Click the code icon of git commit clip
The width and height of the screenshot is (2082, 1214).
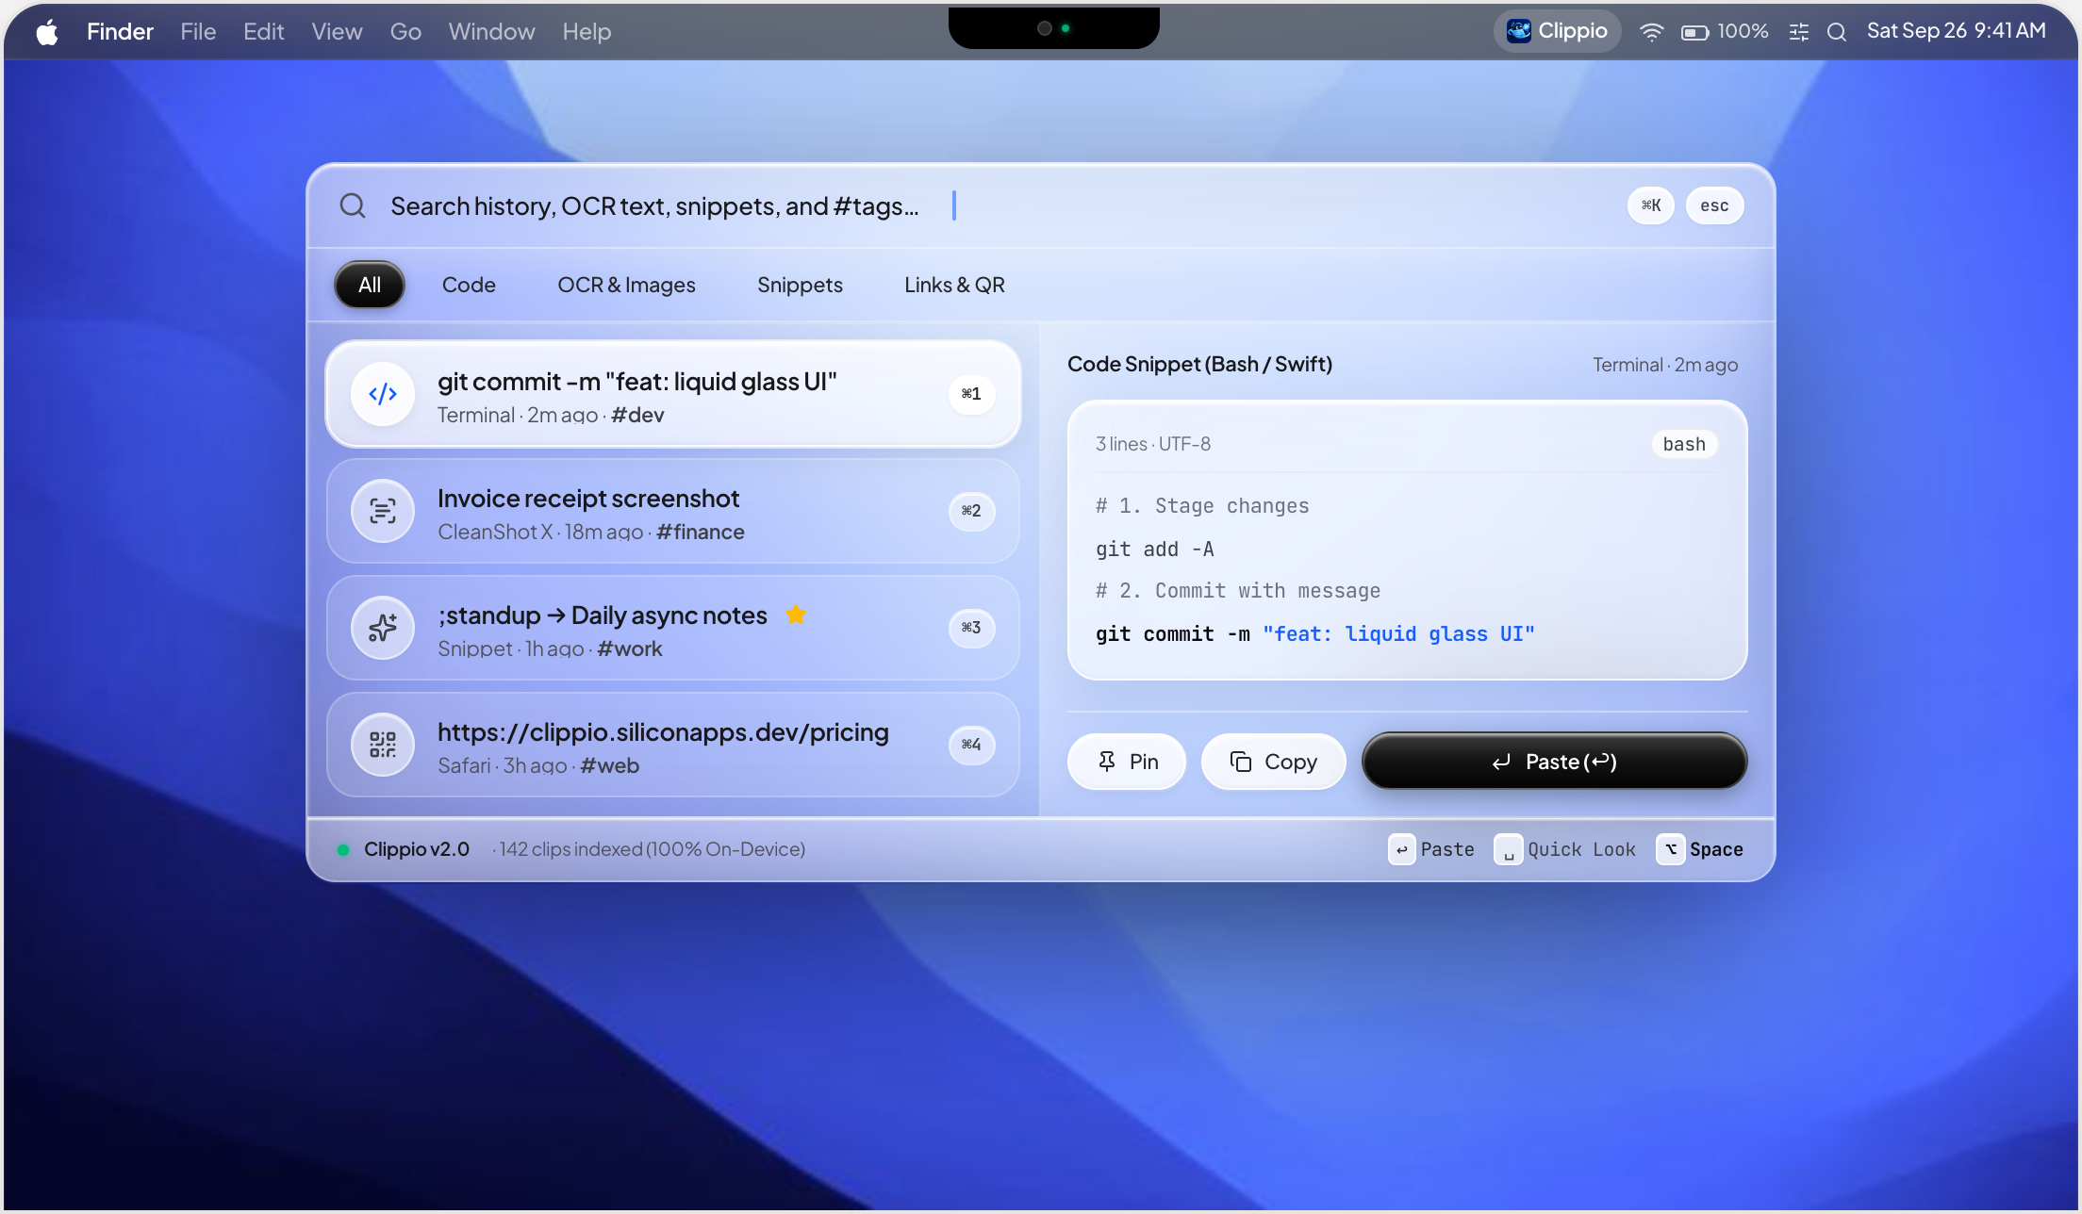(383, 394)
